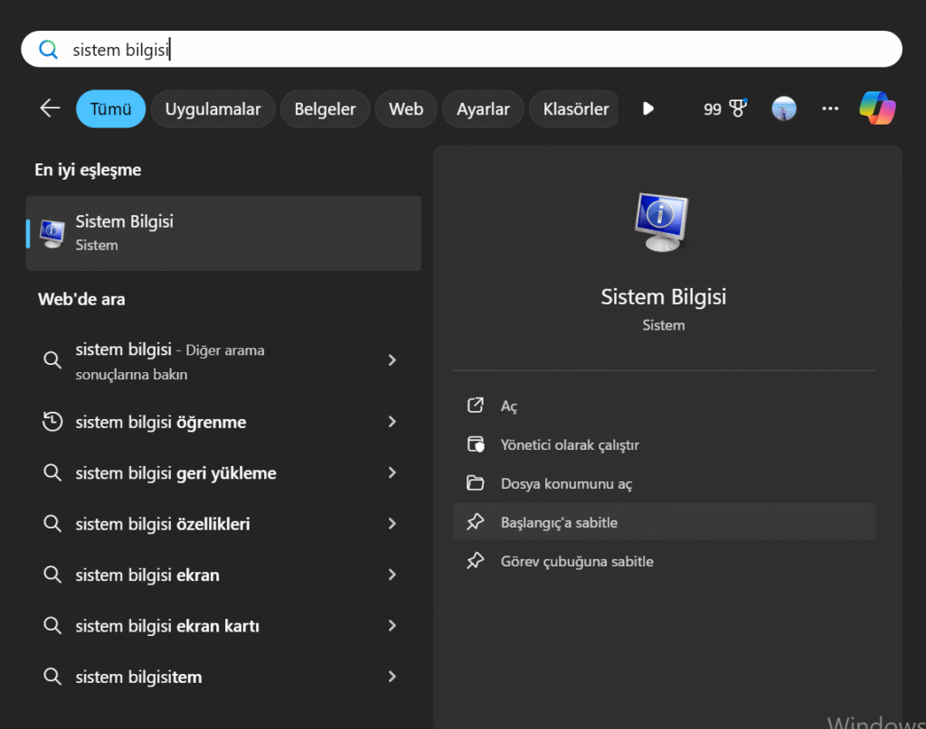Screen dimensions: 926x729
Task: Open the three-dot more options menu
Action: pyautogui.click(x=830, y=109)
